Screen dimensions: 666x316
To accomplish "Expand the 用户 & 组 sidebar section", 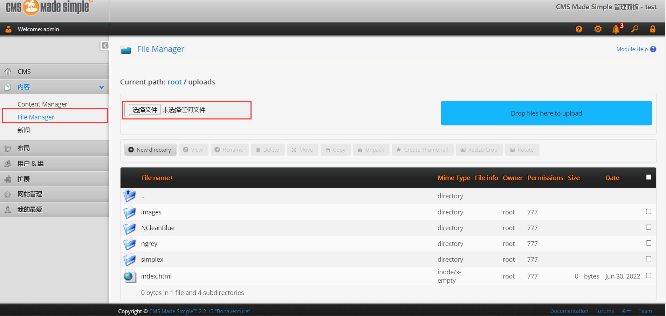I will coord(54,164).
